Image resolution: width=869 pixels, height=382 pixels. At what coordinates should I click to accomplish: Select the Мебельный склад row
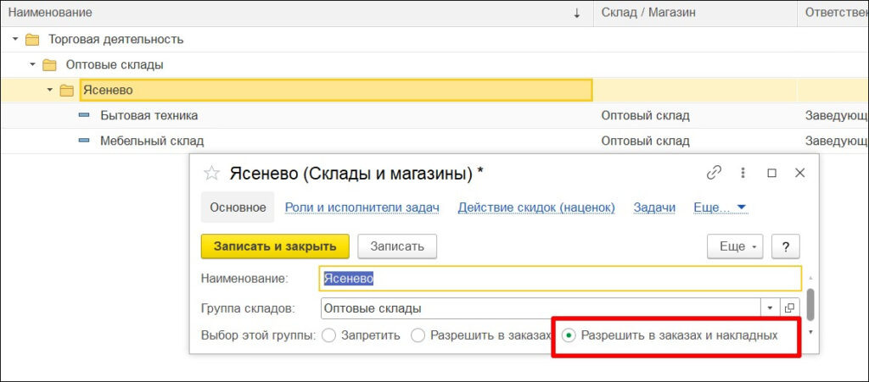click(434, 141)
